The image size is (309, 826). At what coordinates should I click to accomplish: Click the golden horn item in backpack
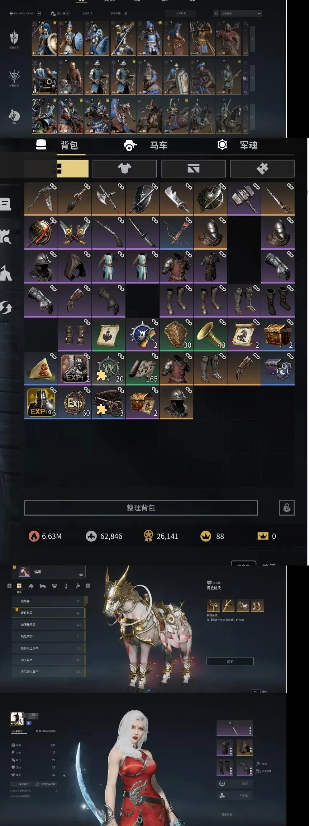210,334
